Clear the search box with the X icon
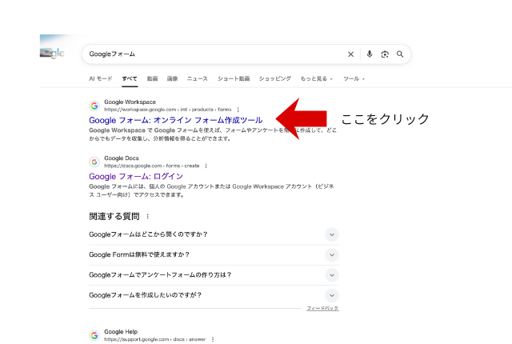512x344 pixels. pyautogui.click(x=350, y=54)
